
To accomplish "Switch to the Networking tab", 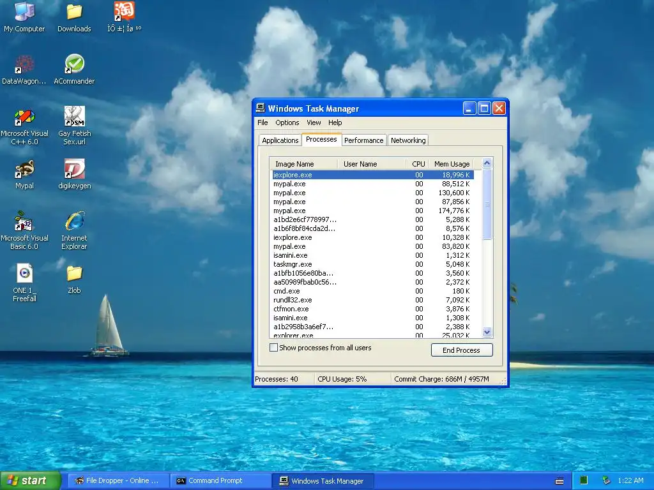I will [408, 140].
